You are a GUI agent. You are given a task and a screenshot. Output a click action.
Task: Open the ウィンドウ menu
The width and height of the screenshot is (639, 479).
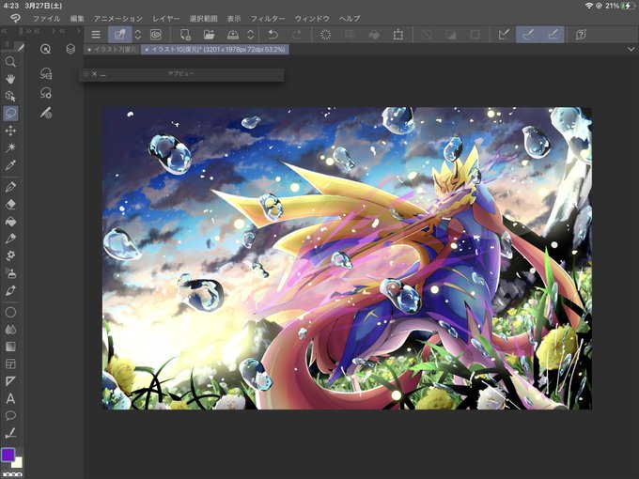click(x=312, y=19)
